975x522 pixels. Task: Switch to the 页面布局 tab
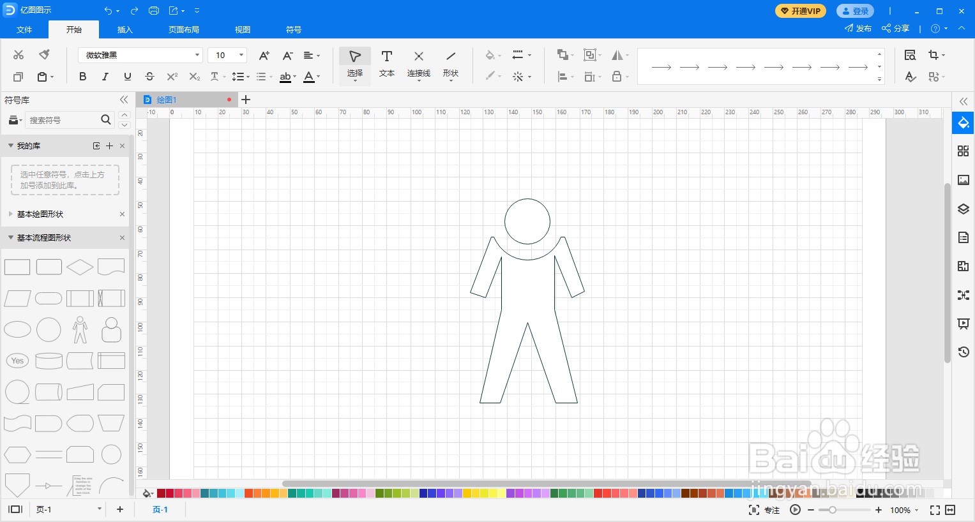click(x=184, y=29)
